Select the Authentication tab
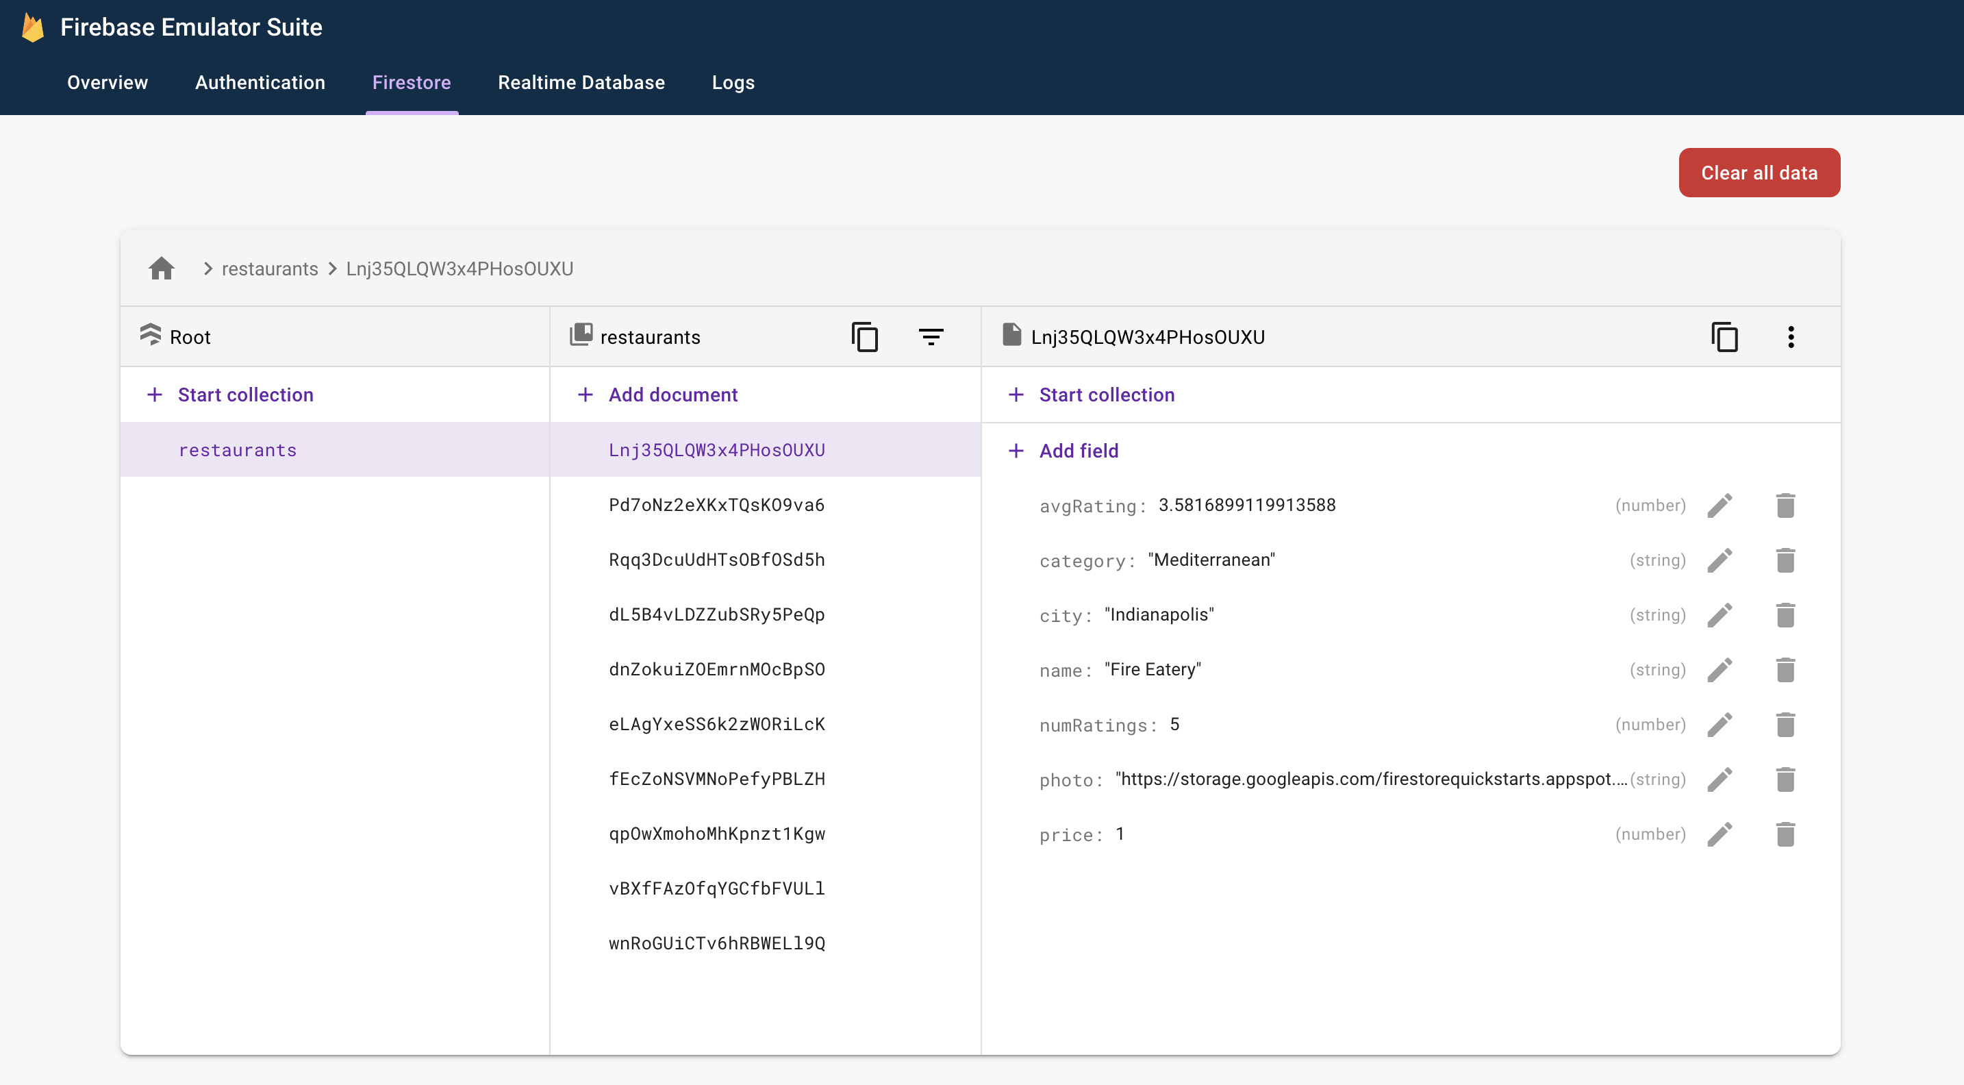 pyautogui.click(x=260, y=83)
